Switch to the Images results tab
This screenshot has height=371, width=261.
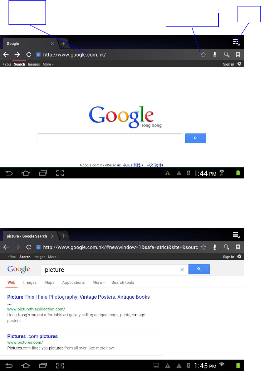(x=30, y=282)
